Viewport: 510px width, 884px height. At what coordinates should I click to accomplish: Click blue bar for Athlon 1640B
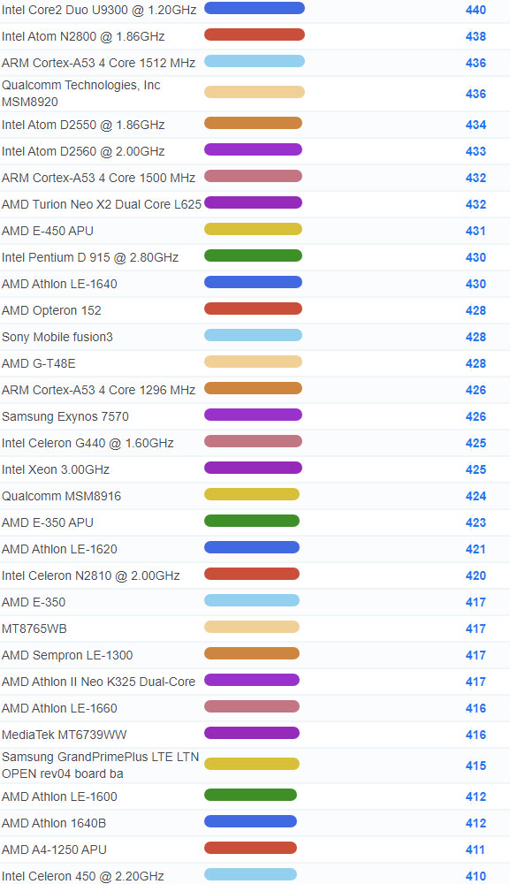tap(250, 821)
